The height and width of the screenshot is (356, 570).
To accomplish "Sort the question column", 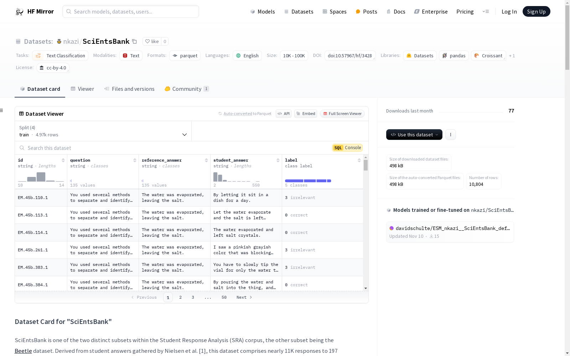I will (x=135, y=160).
